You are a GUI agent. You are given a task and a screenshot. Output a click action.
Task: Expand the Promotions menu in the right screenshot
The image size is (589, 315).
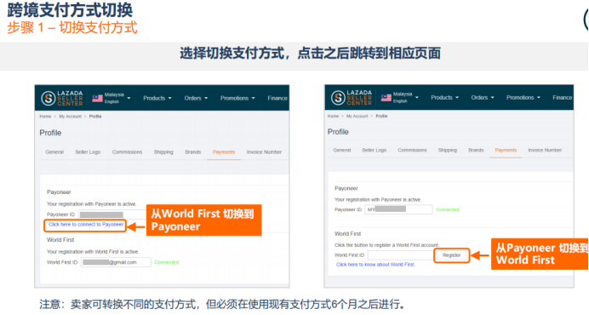(523, 97)
